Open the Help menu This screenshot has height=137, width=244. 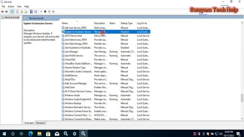click(x=27, y=6)
